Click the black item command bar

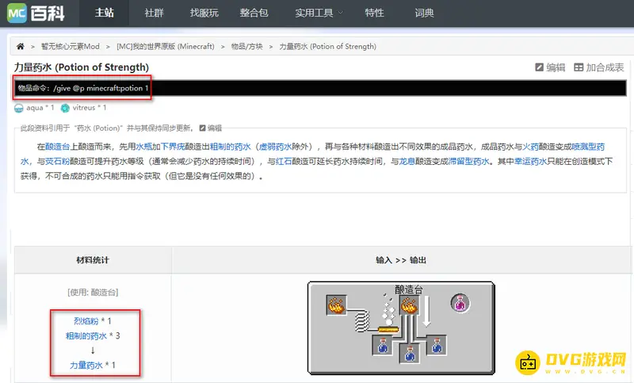[x=317, y=88]
